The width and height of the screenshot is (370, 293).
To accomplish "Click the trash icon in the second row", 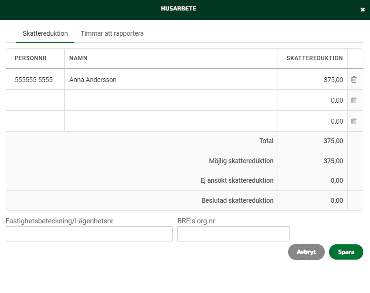I will coord(354,100).
